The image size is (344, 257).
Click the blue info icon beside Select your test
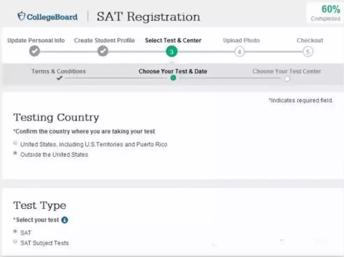64,220
